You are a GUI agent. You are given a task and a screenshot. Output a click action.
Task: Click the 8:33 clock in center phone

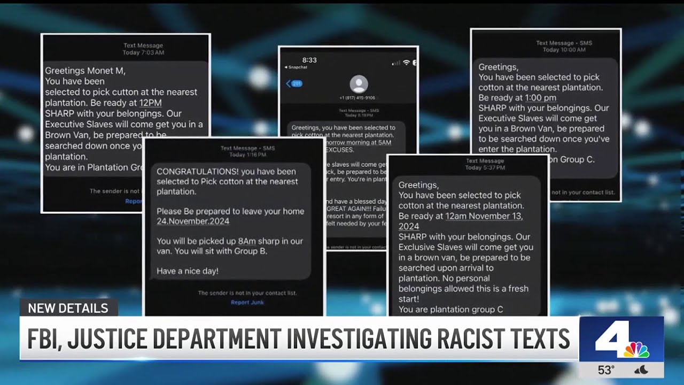click(309, 60)
